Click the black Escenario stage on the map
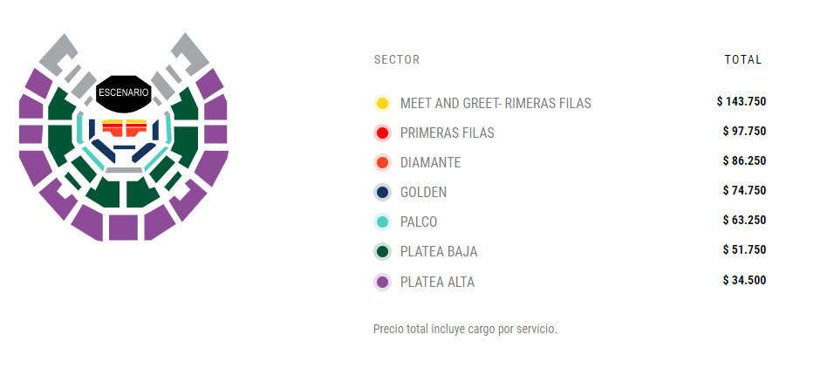 pyautogui.click(x=124, y=92)
